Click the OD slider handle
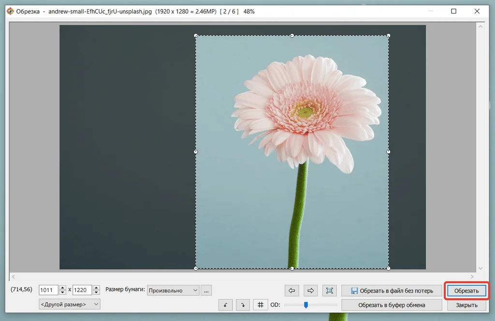 (x=306, y=305)
